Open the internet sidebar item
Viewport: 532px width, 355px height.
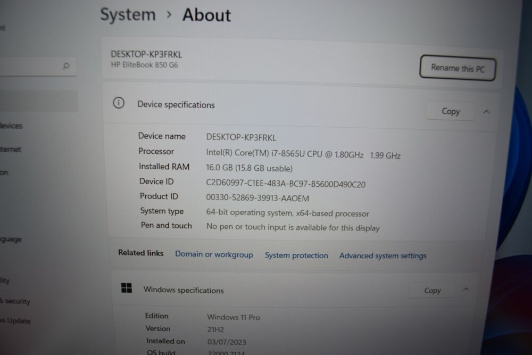pos(11,150)
